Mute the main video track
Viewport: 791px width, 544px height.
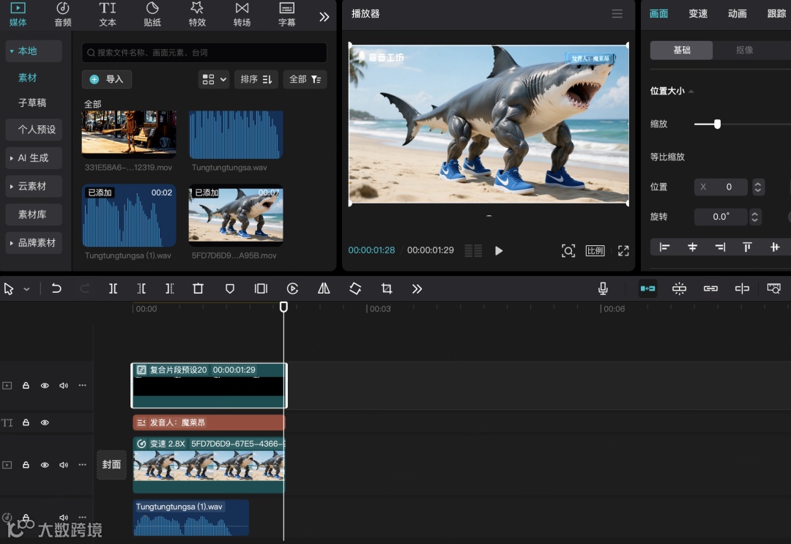tap(64, 465)
